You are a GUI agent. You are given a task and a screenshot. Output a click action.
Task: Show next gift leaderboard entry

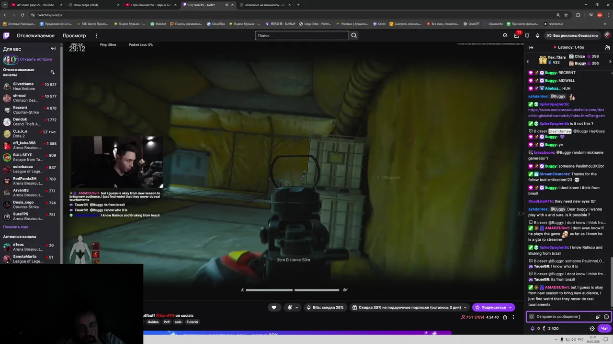point(610,62)
